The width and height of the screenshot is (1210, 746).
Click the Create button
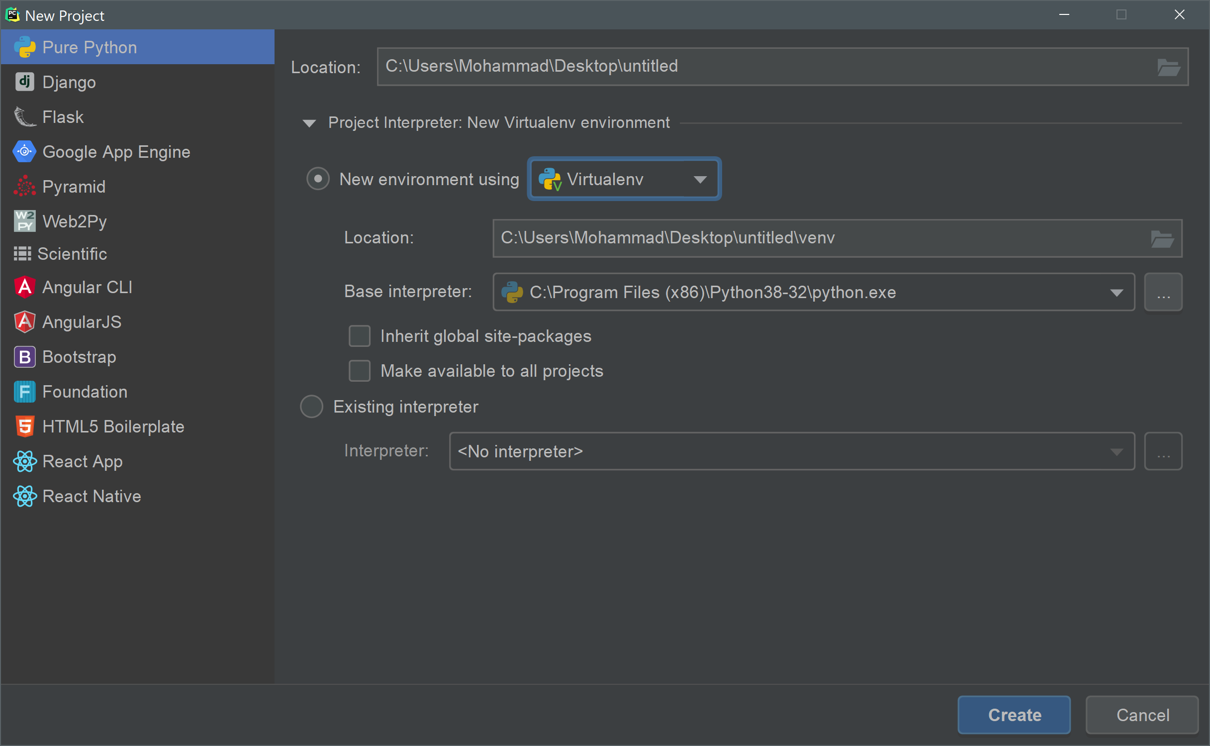click(1014, 715)
